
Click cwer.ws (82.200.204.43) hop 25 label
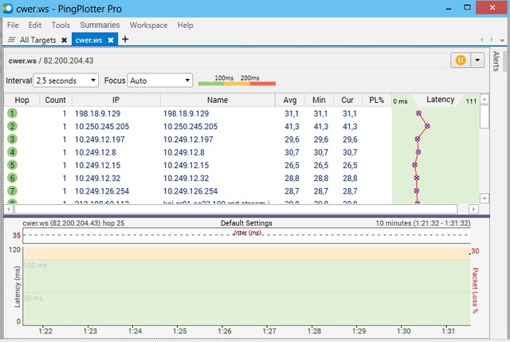click(x=73, y=223)
